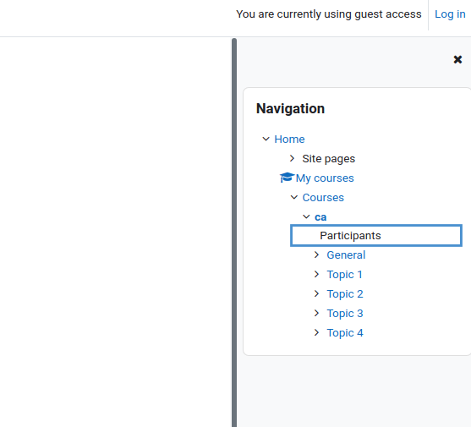The width and height of the screenshot is (471, 427).
Task: Collapse the Courses node chevron
Action: pyautogui.click(x=294, y=197)
